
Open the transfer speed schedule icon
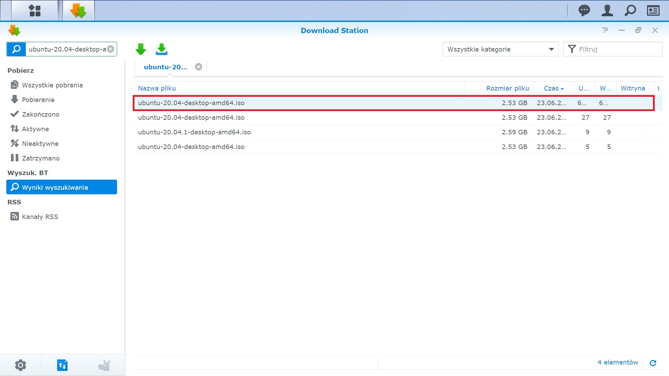point(62,365)
